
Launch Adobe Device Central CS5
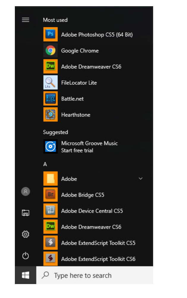coord(92,211)
